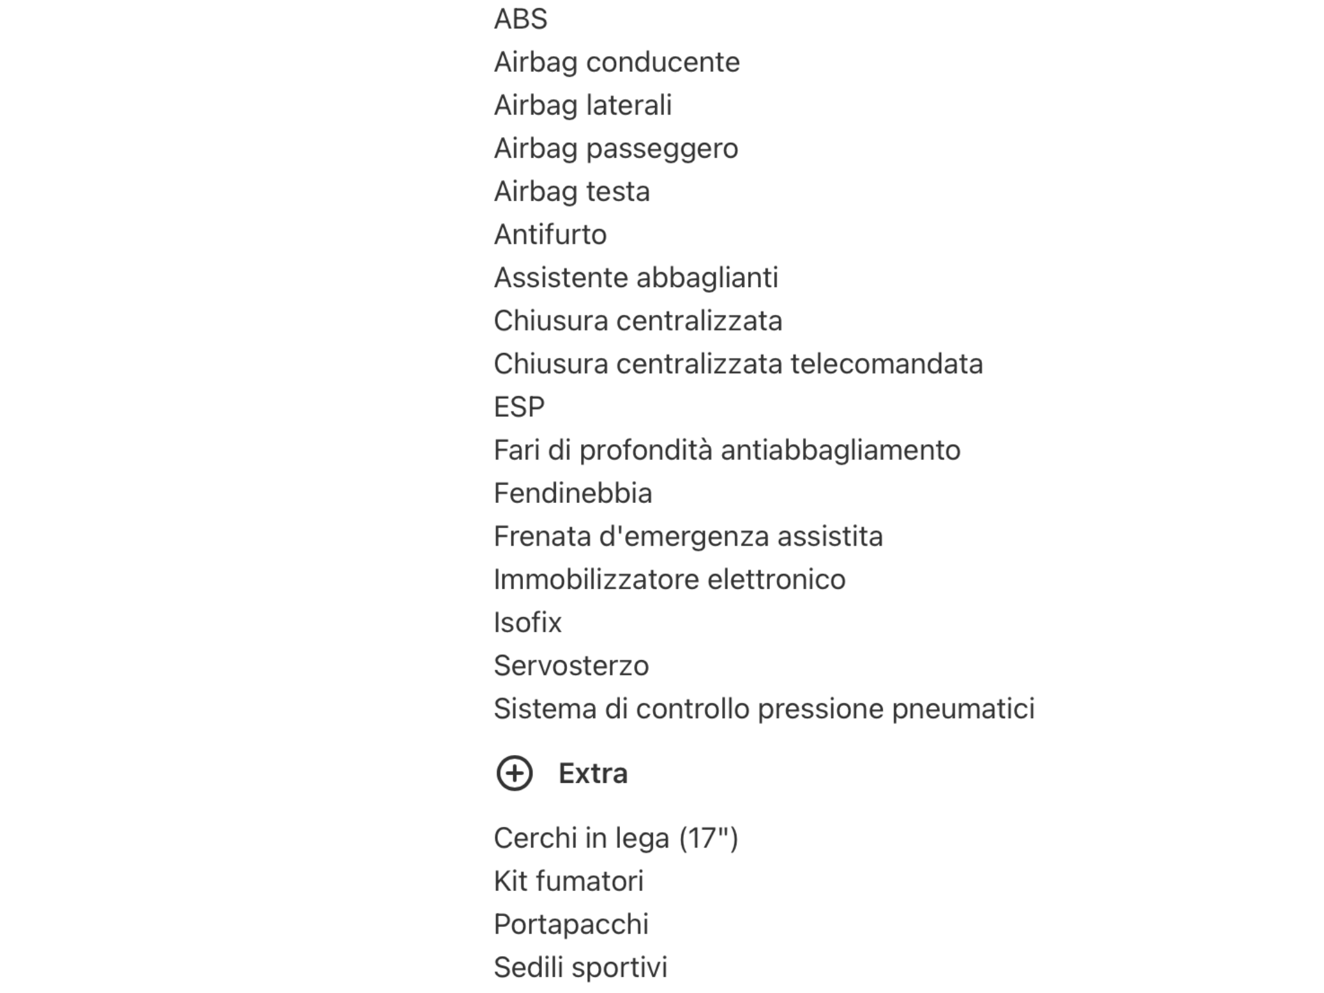Select Assistente abbaglianti item
Screen dimensions: 1324x993
coord(636,278)
